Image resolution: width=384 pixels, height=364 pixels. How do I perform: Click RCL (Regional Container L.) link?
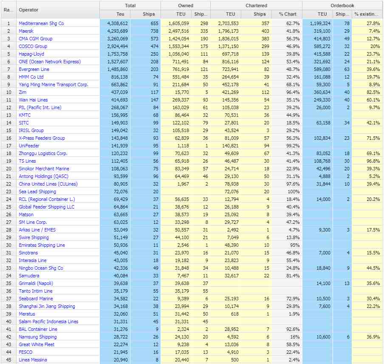(x=47, y=199)
